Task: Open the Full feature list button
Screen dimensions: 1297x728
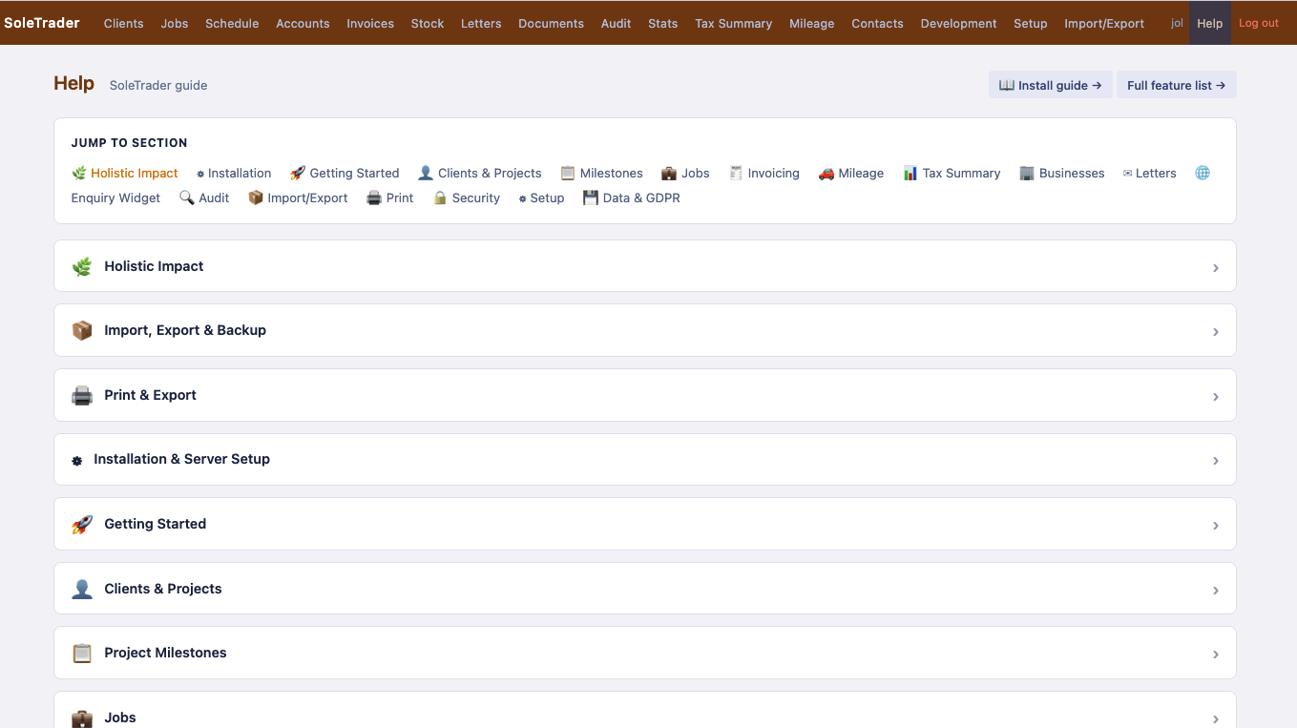Action: point(1176,85)
